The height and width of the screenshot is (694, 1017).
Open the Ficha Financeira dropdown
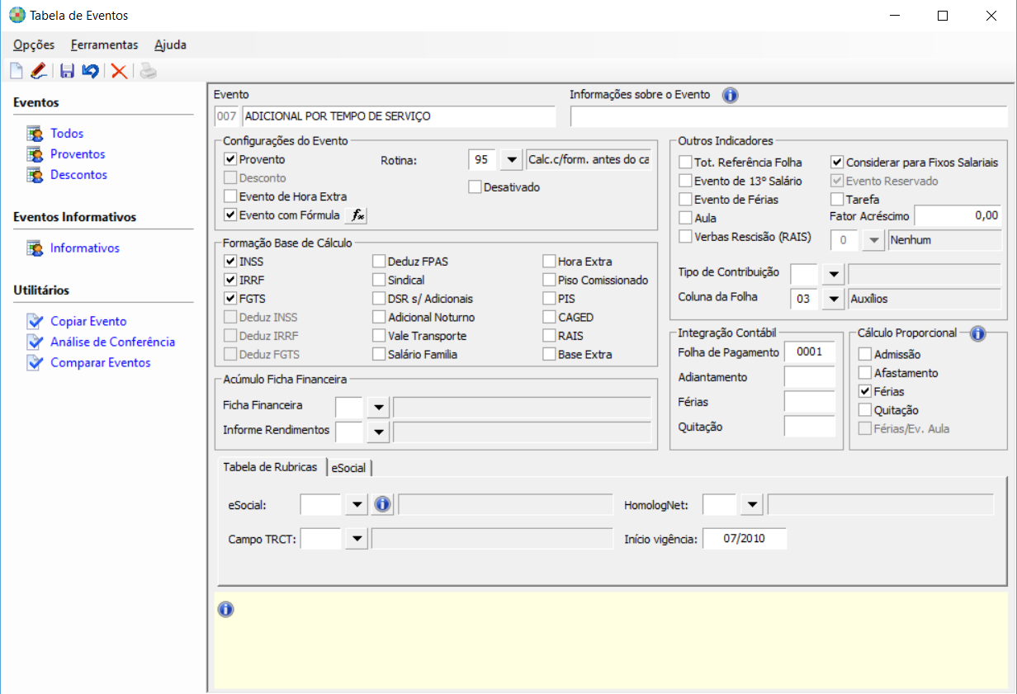[x=378, y=406]
